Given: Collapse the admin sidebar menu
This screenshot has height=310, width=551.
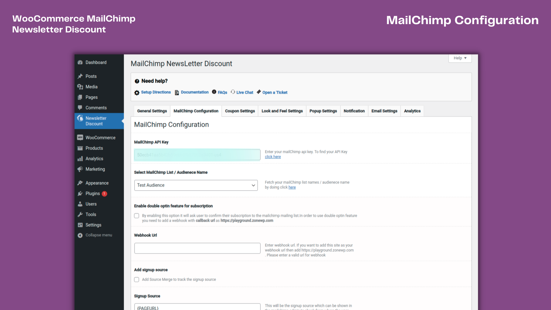Looking at the screenshot, I should [95, 235].
